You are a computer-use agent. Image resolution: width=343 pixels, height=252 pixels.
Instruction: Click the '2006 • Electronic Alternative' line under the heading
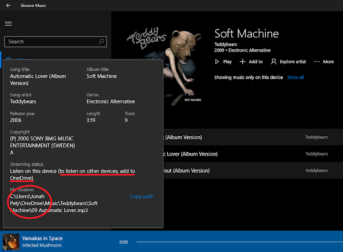point(242,50)
